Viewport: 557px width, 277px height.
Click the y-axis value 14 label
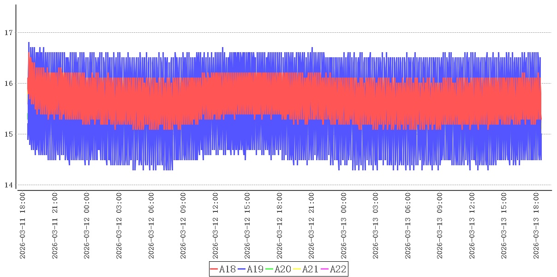7,185
